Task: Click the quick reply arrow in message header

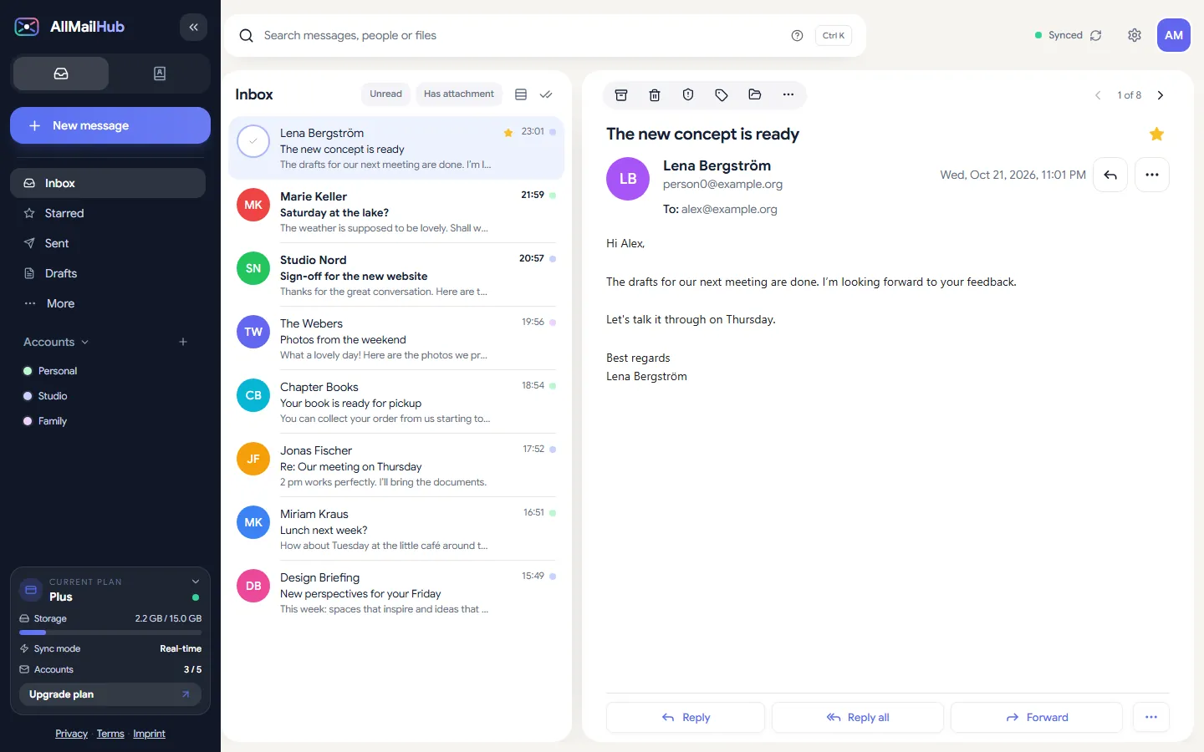Action: [x=1110, y=175]
